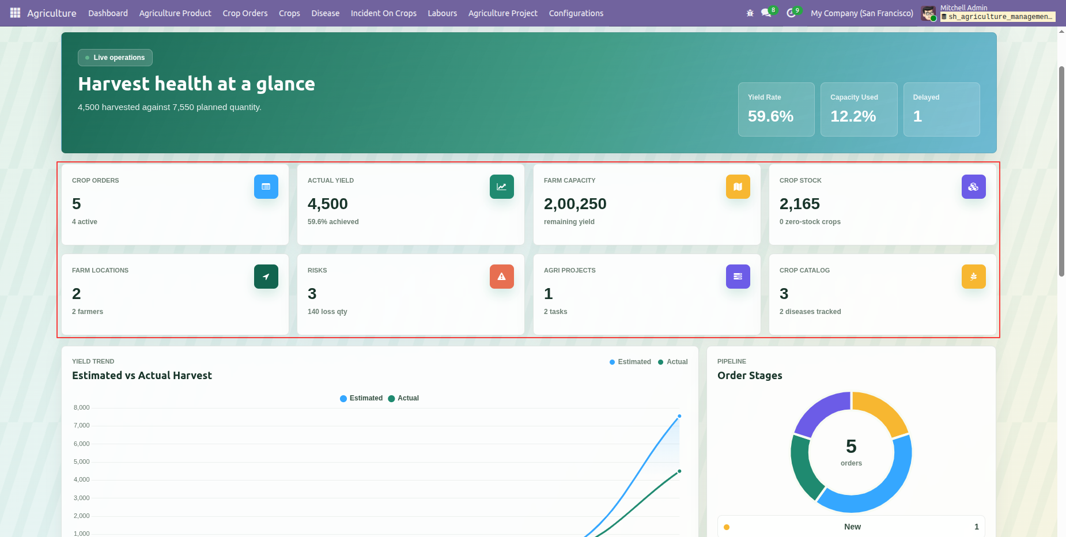Open the Farm Locations card
The height and width of the screenshot is (537, 1066).
click(x=175, y=294)
